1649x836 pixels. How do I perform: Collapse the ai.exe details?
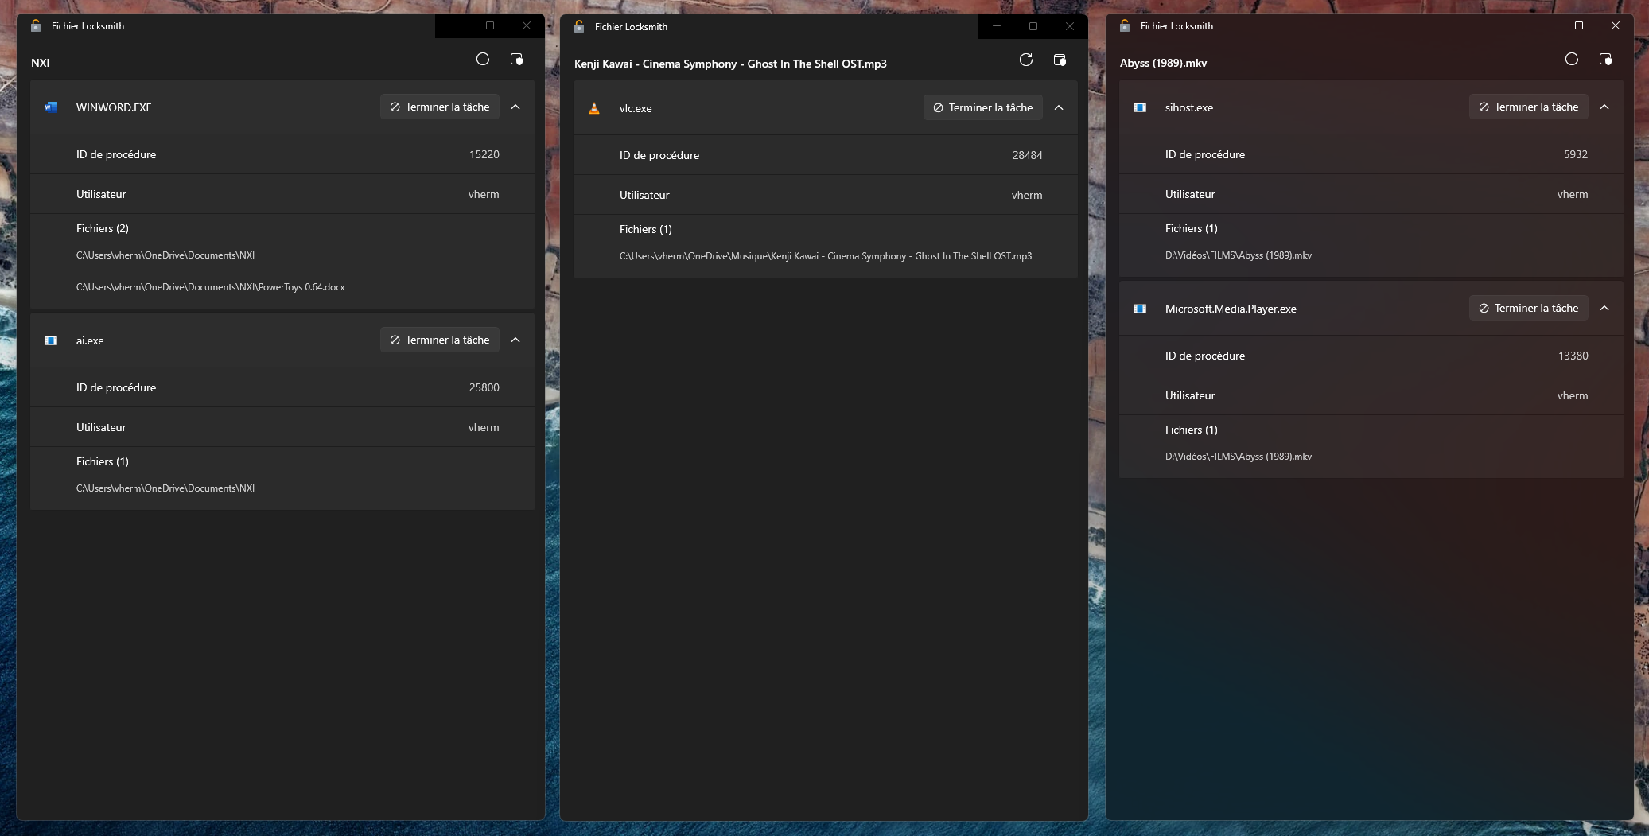(515, 340)
